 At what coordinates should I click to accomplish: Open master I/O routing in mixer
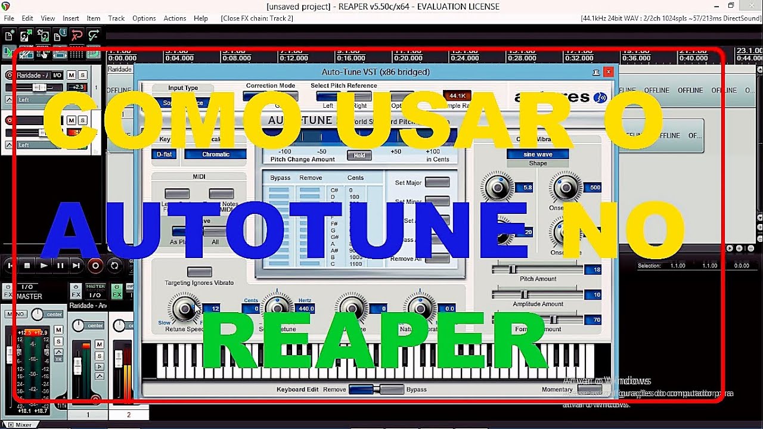(x=27, y=287)
